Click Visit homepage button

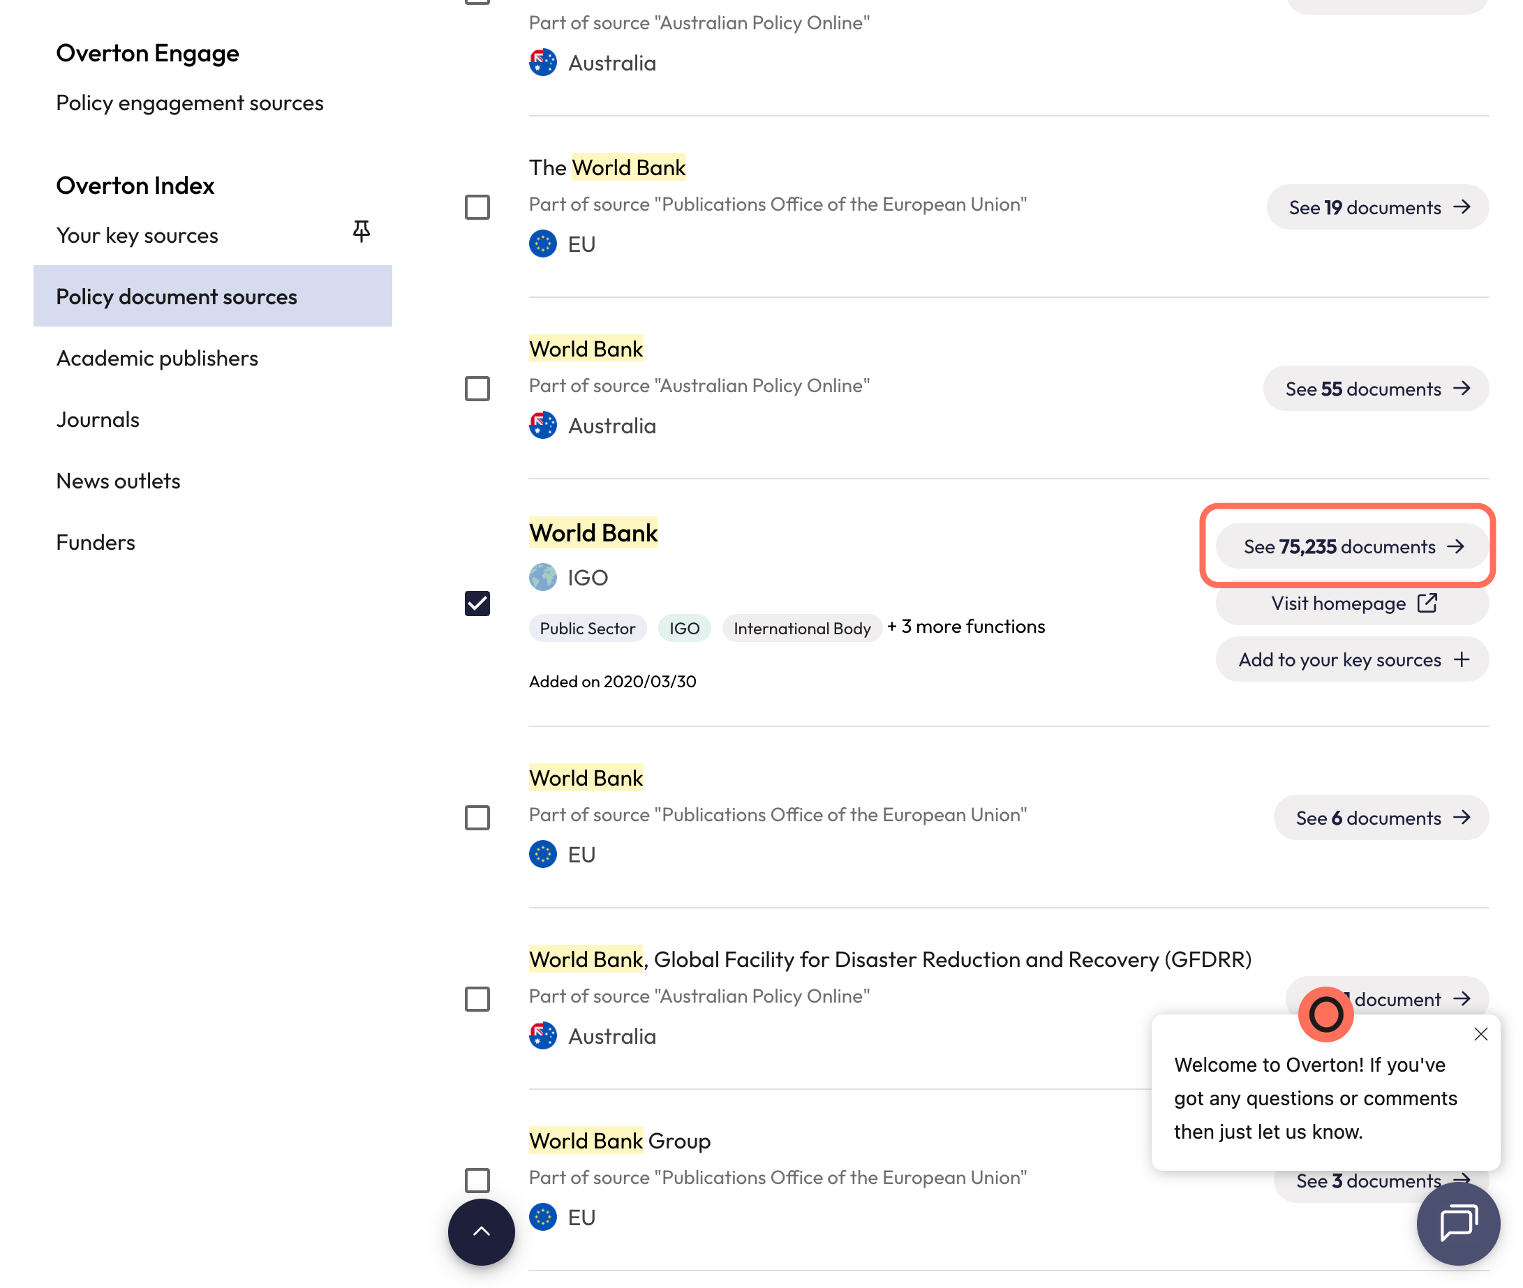(x=1352, y=602)
